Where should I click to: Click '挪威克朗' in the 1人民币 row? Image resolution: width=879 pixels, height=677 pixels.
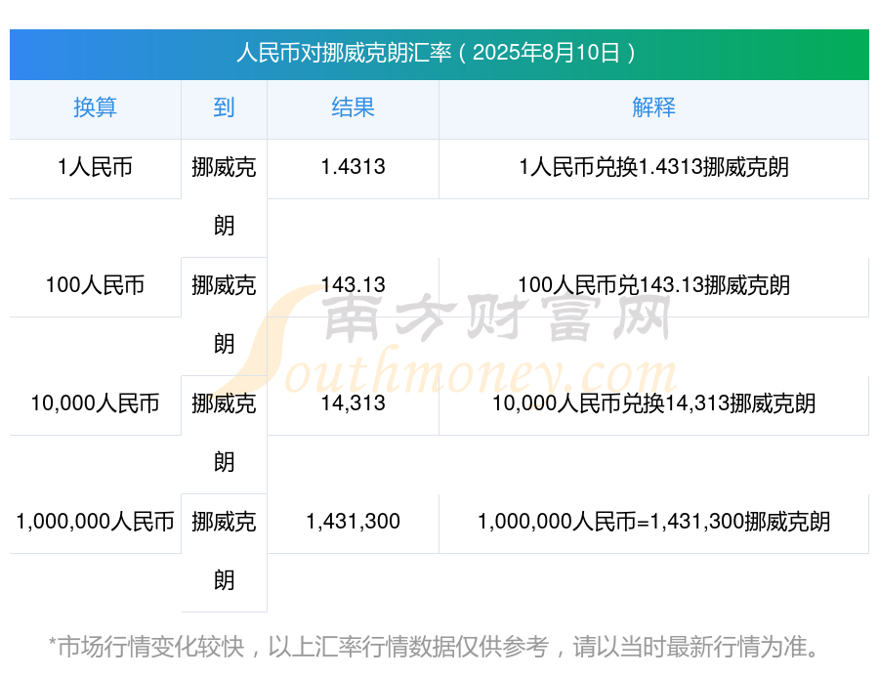click(224, 196)
